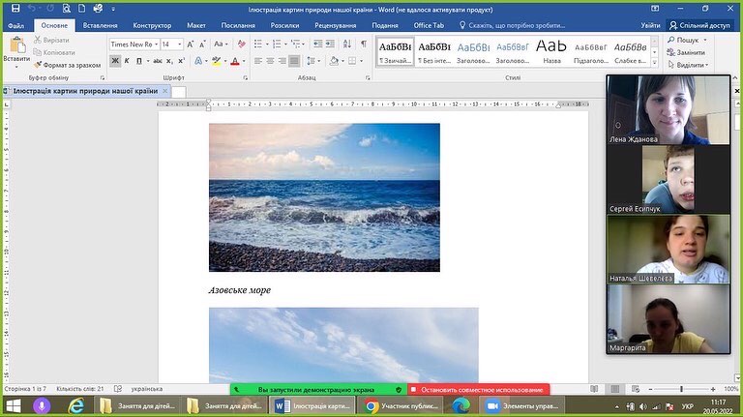Align text right

click(x=282, y=61)
